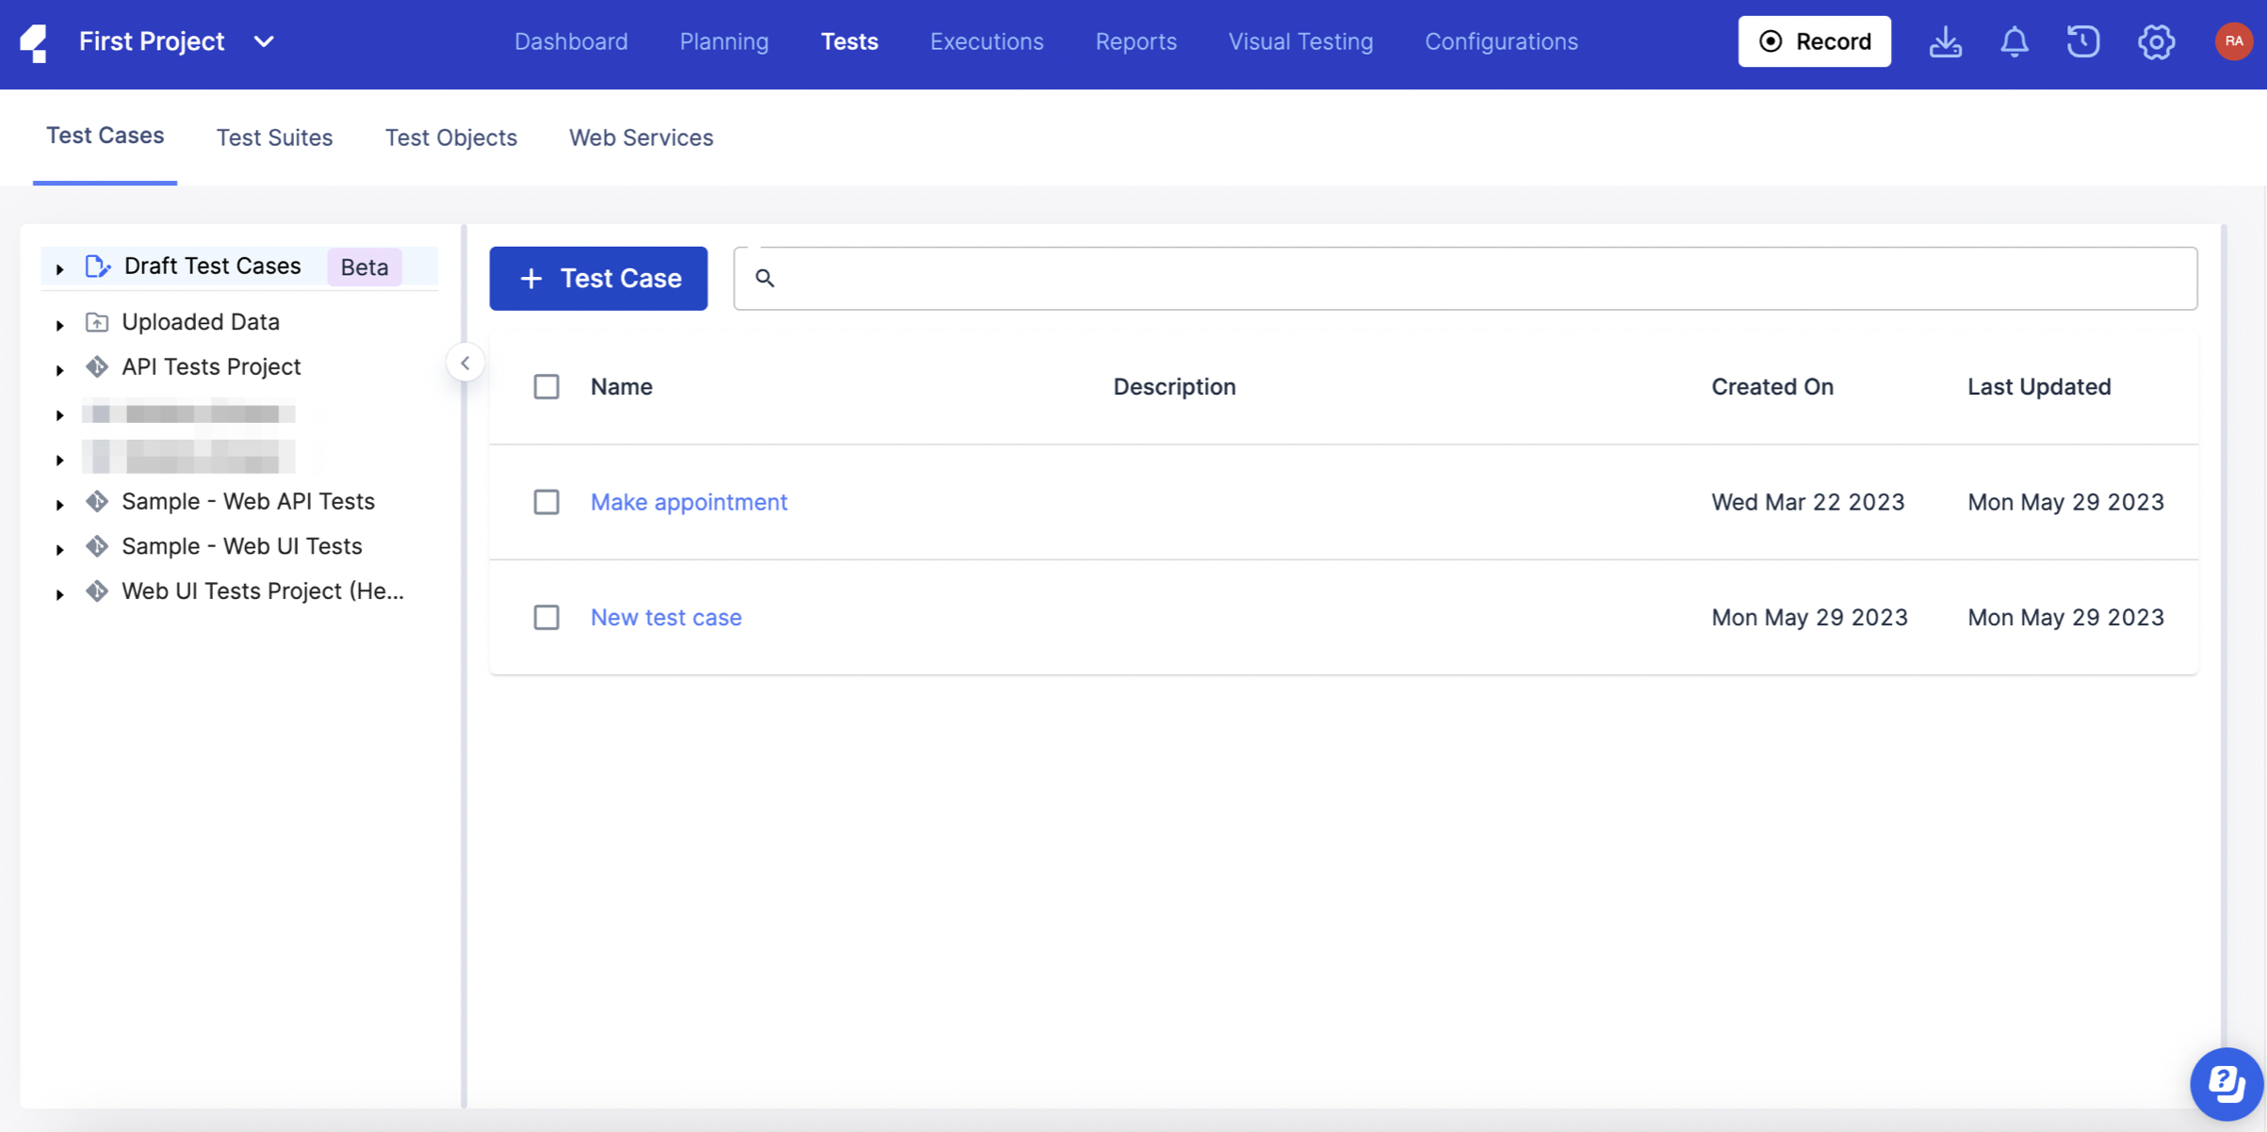Expand Draft Test Cases tree node
Screen dimensions: 2267x1132
click(x=59, y=269)
